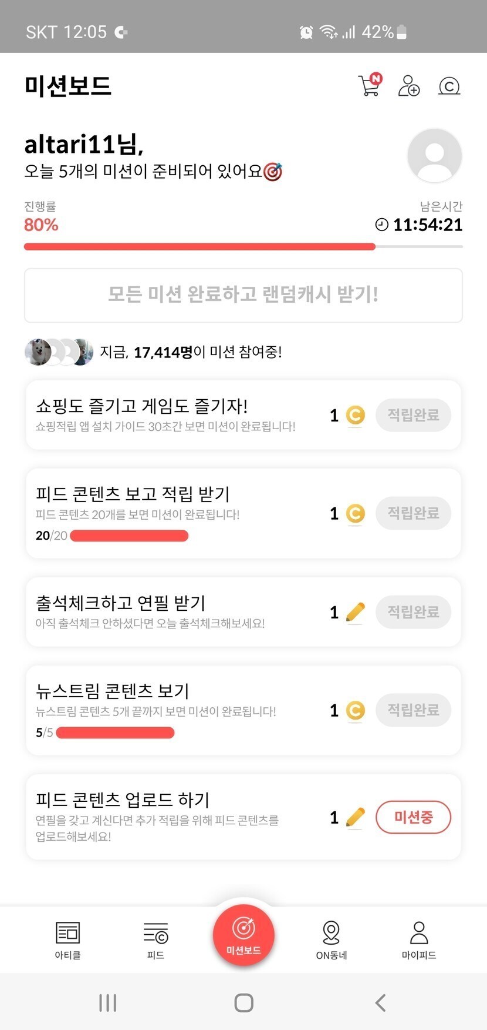This screenshot has height=1030, width=487.
Task: Tap the default profile avatar picture
Action: tap(434, 156)
